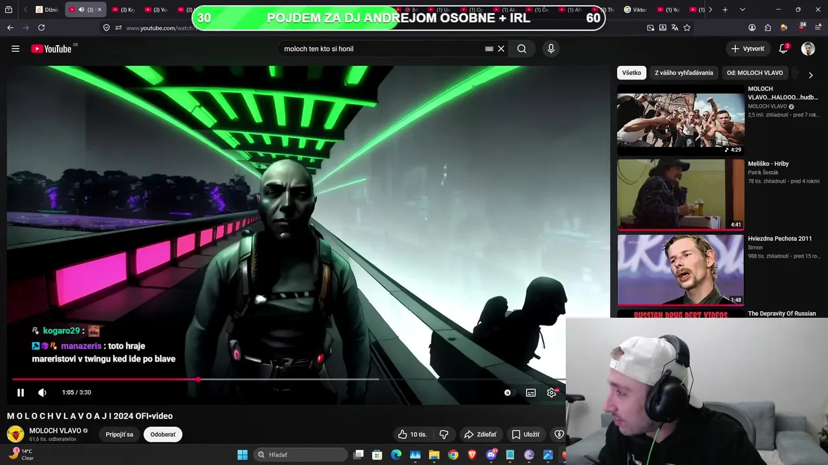Open a new browser tab with plus
This screenshot has height=465, width=828.
point(725,10)
